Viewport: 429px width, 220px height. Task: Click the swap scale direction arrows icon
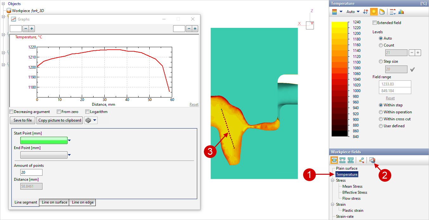click(366, 12)
